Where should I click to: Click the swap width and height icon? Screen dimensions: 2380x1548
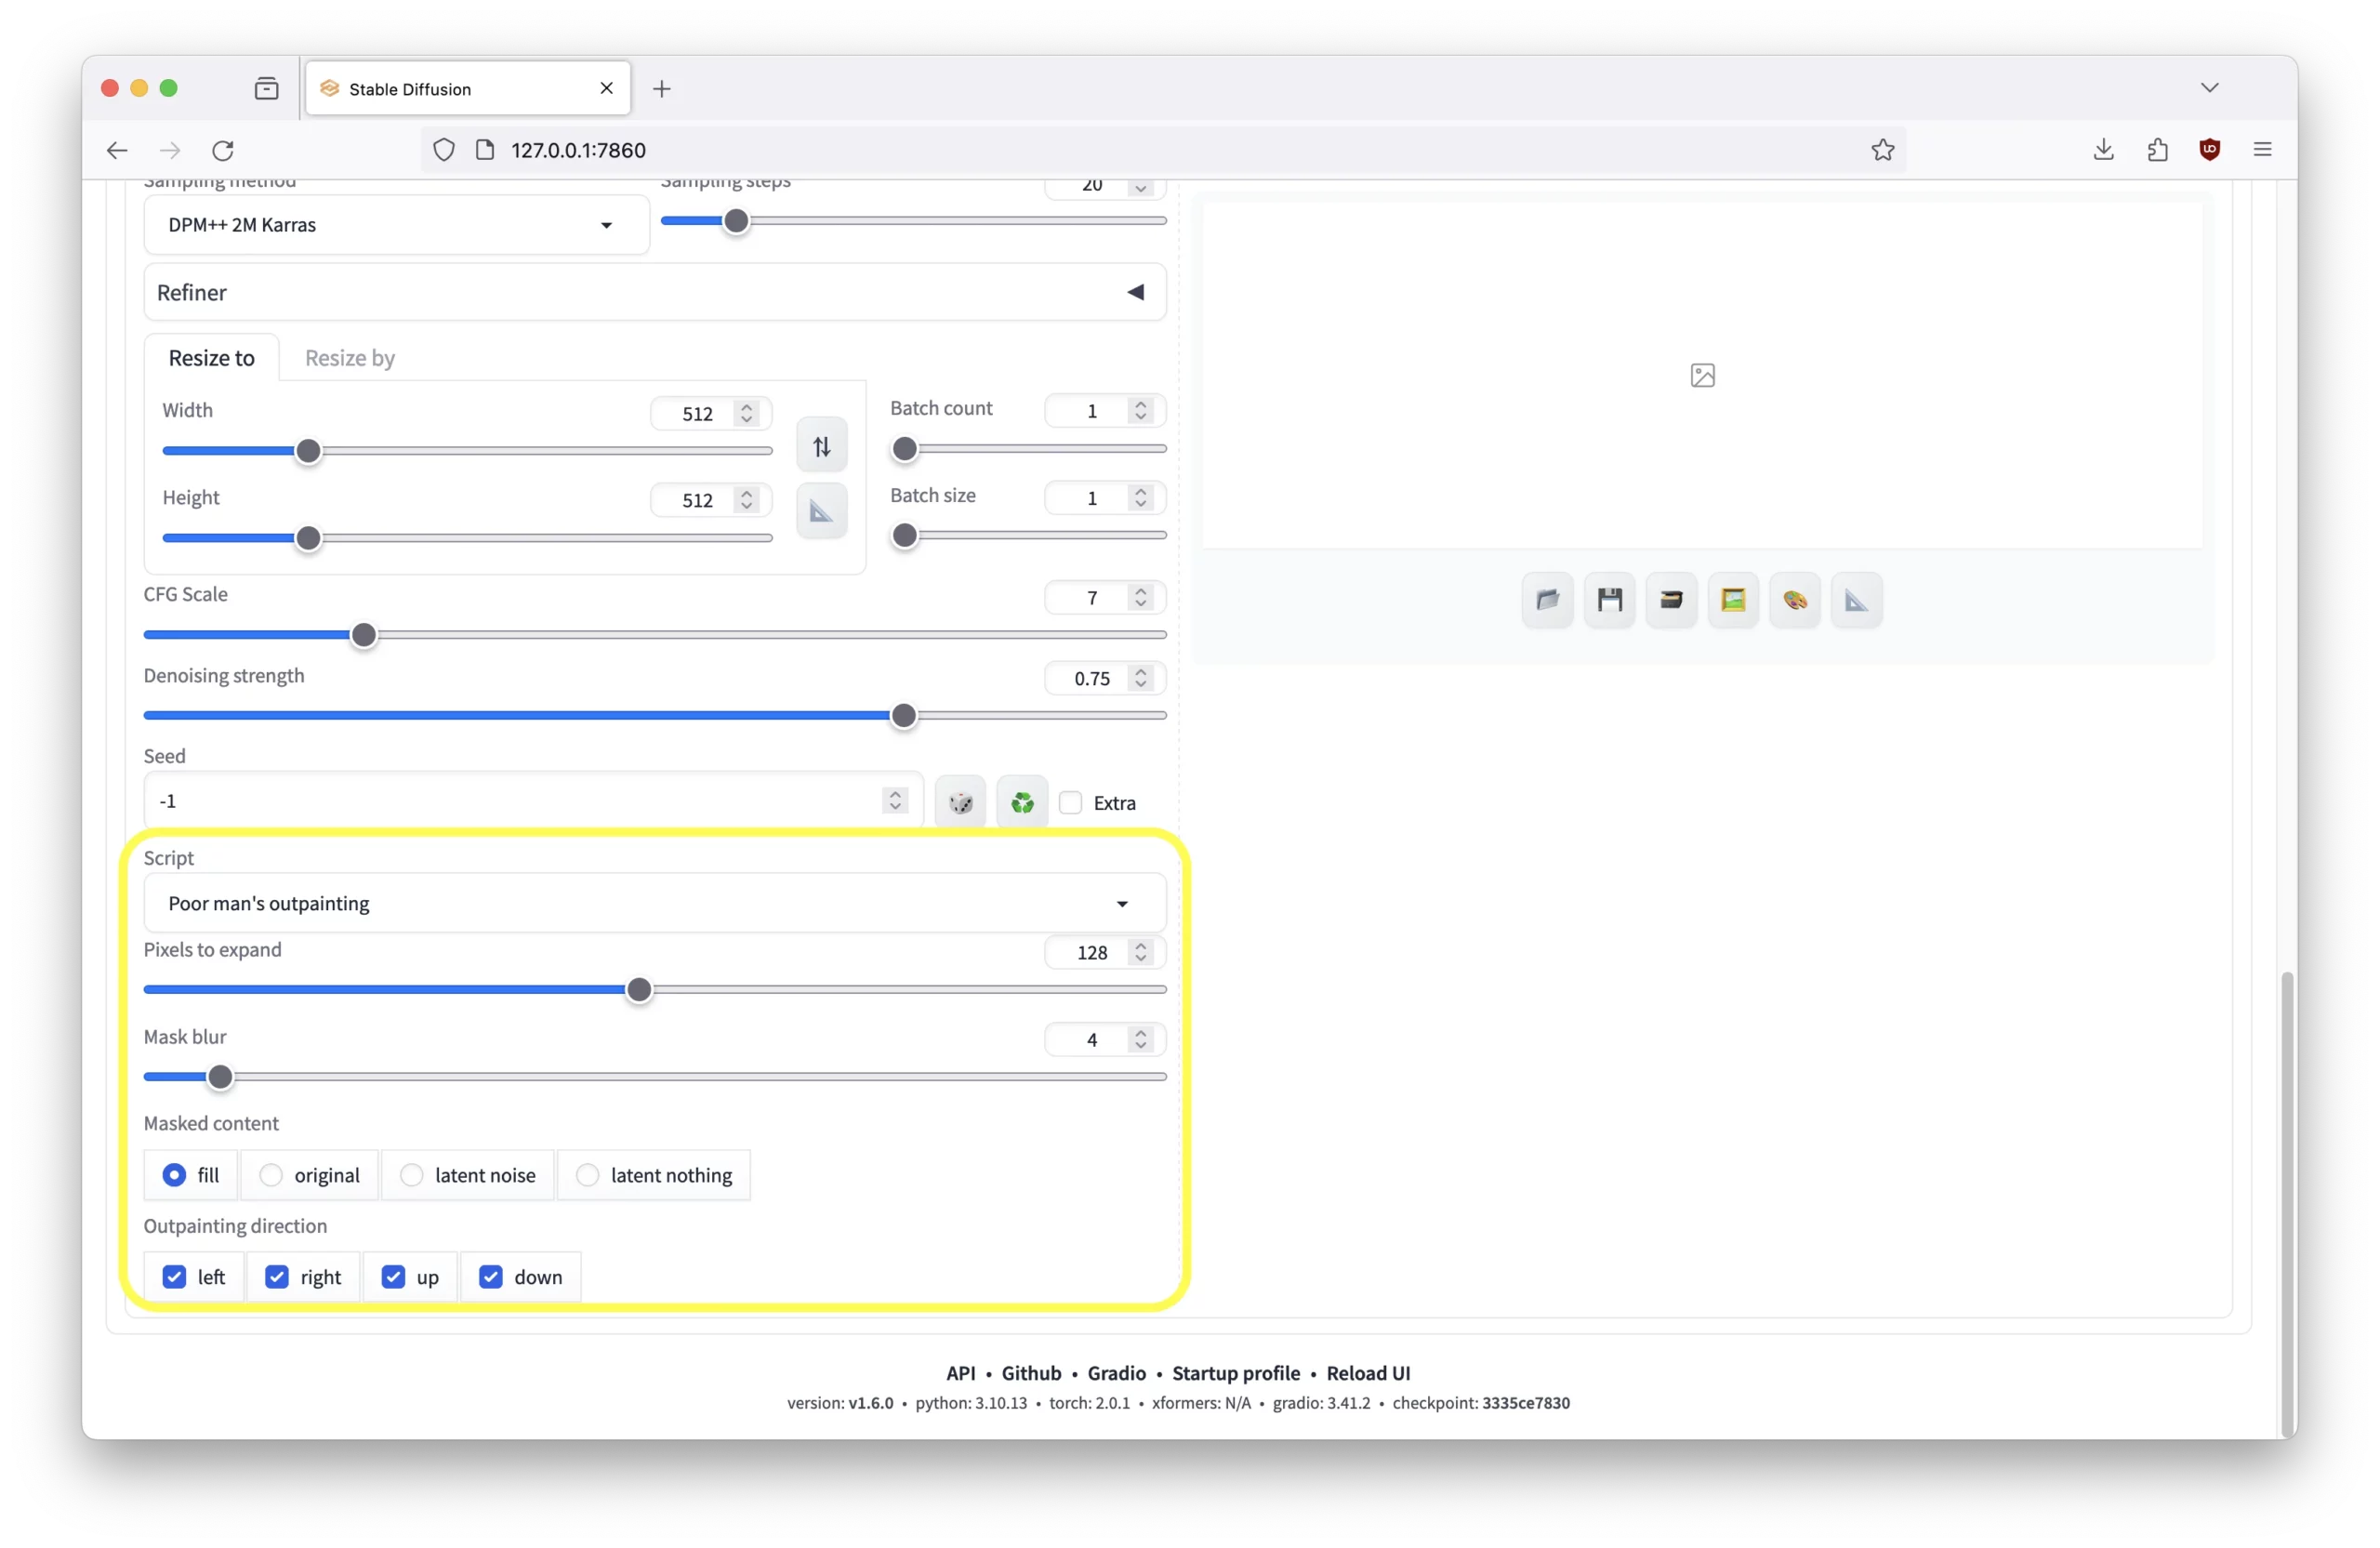click(x=821, y=446)
